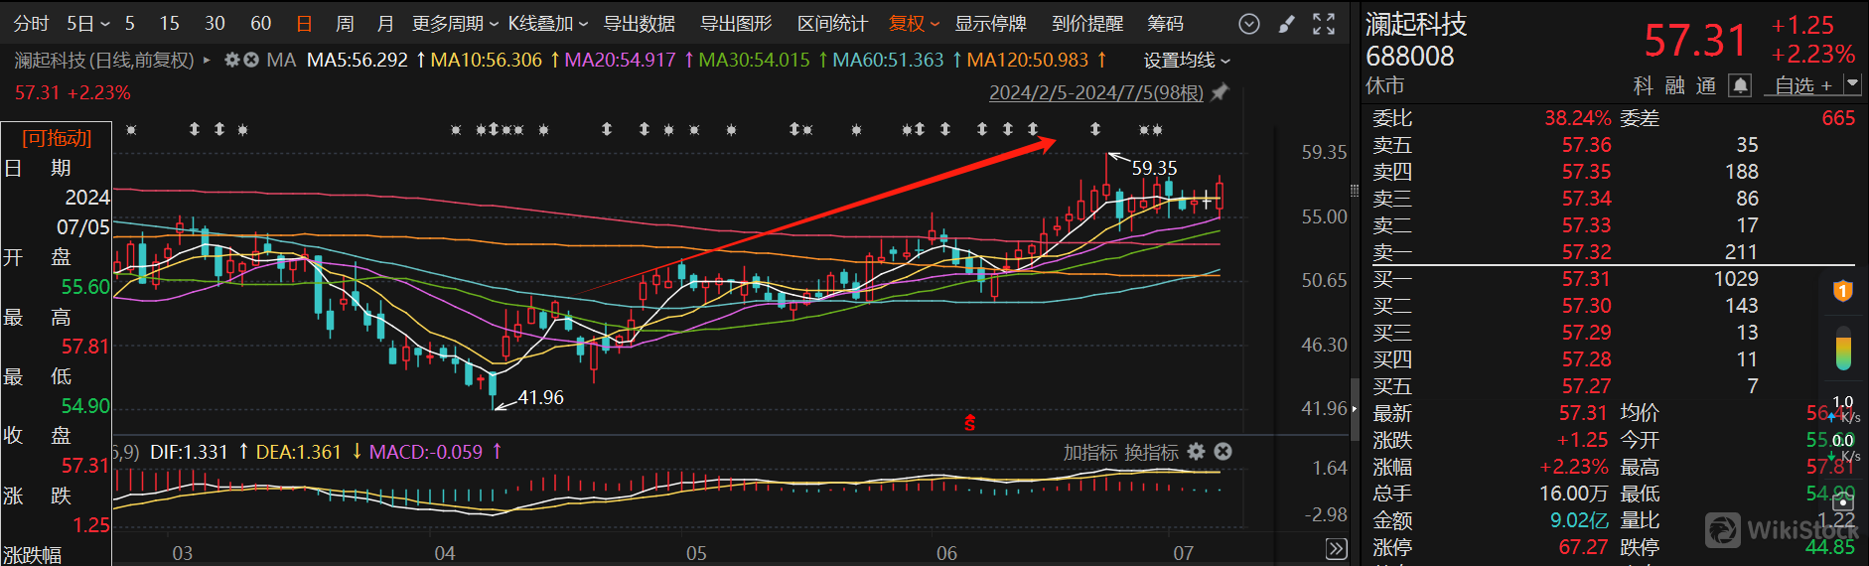The width and height of the screenshot is (1869, 566).
Task: Toggle 筹码 chip distribution panel
Action: click(x=1166, y=24)
